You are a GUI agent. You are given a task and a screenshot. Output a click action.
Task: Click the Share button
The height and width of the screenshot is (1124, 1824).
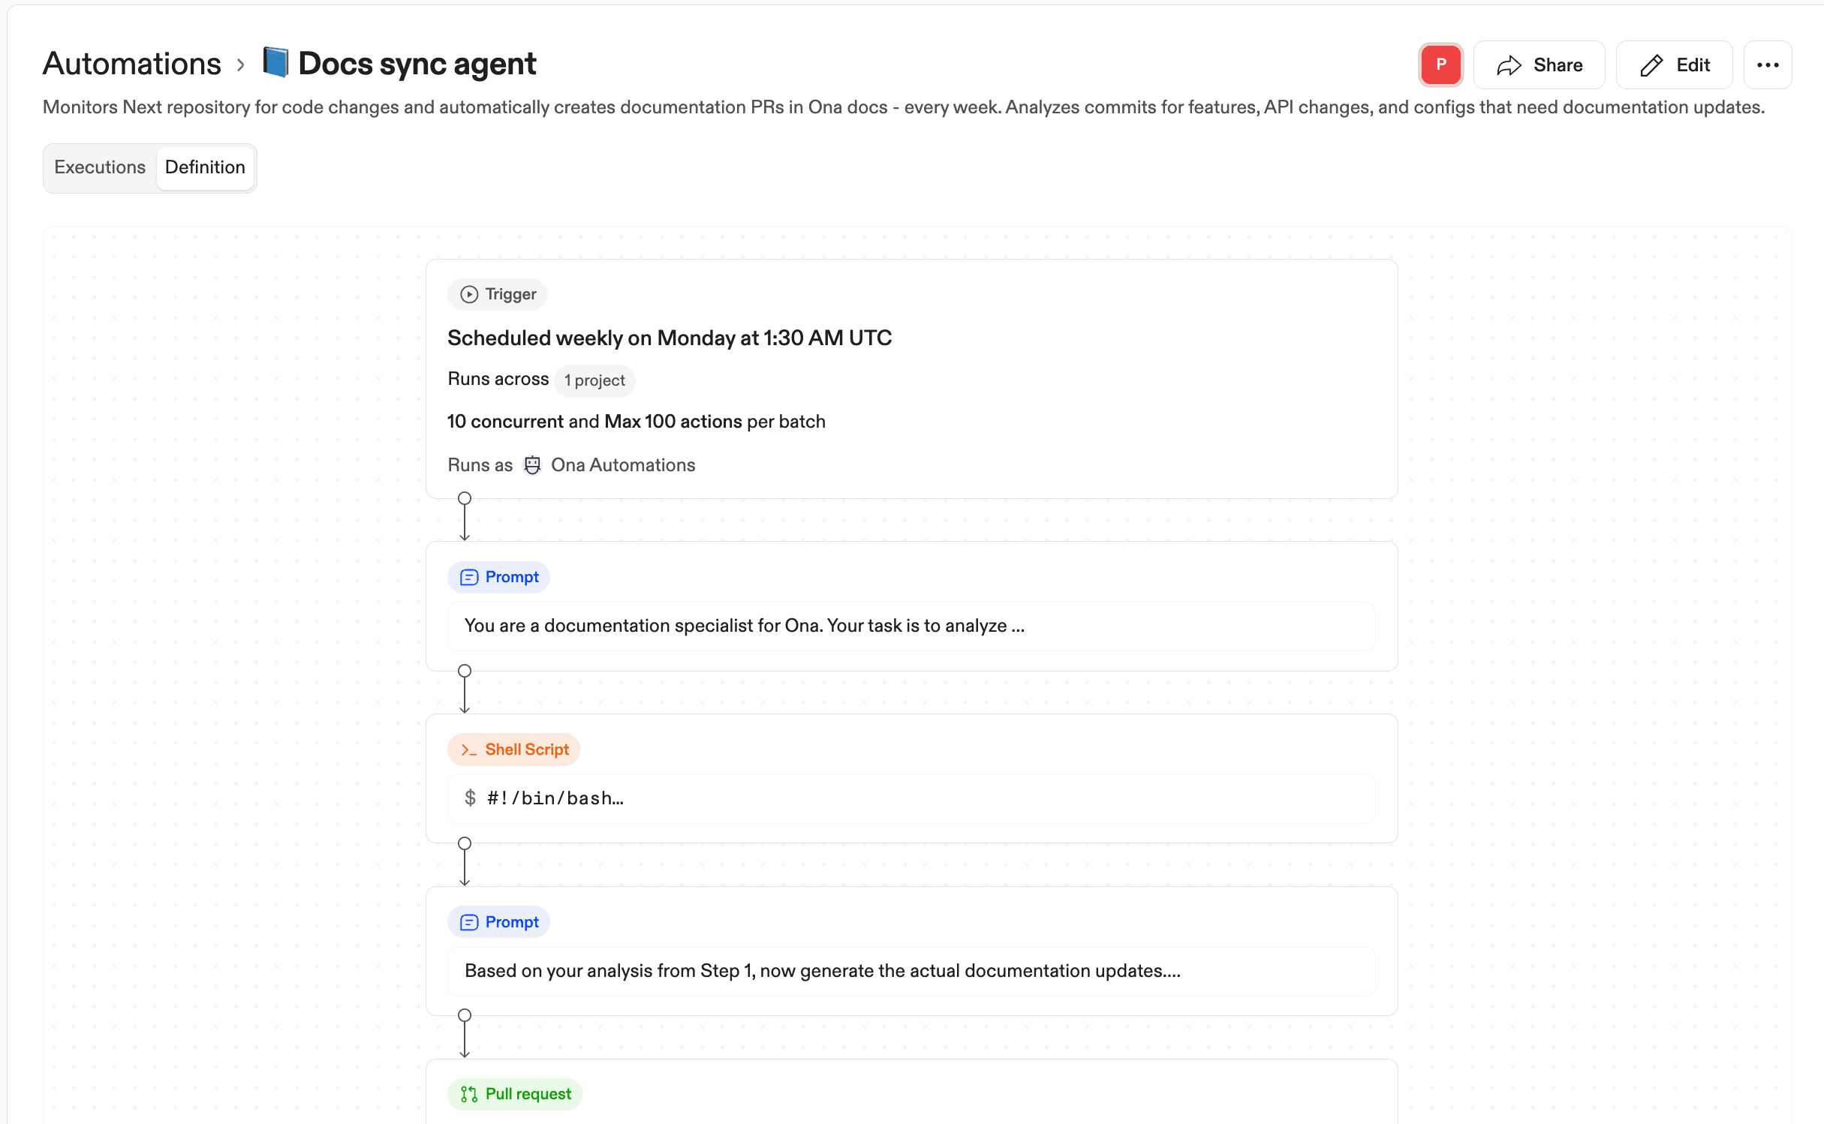(1539, 65)
